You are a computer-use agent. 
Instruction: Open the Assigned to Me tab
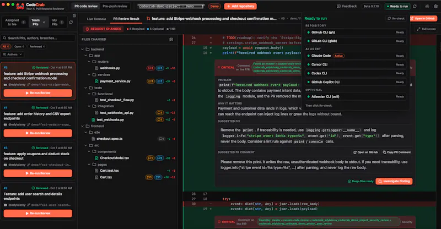[x=15, y=22]
